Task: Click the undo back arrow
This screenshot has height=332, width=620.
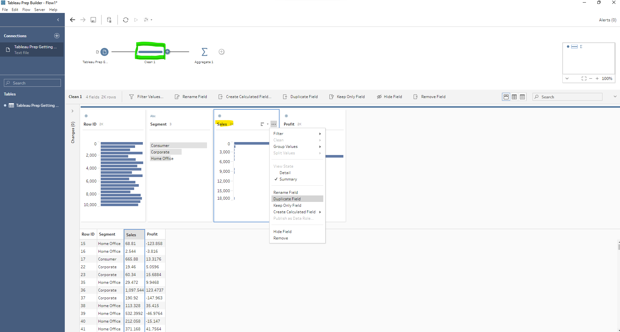Action: [73, 20]
